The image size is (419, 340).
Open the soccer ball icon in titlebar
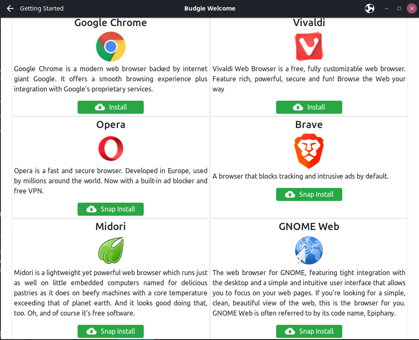point(369,8)
